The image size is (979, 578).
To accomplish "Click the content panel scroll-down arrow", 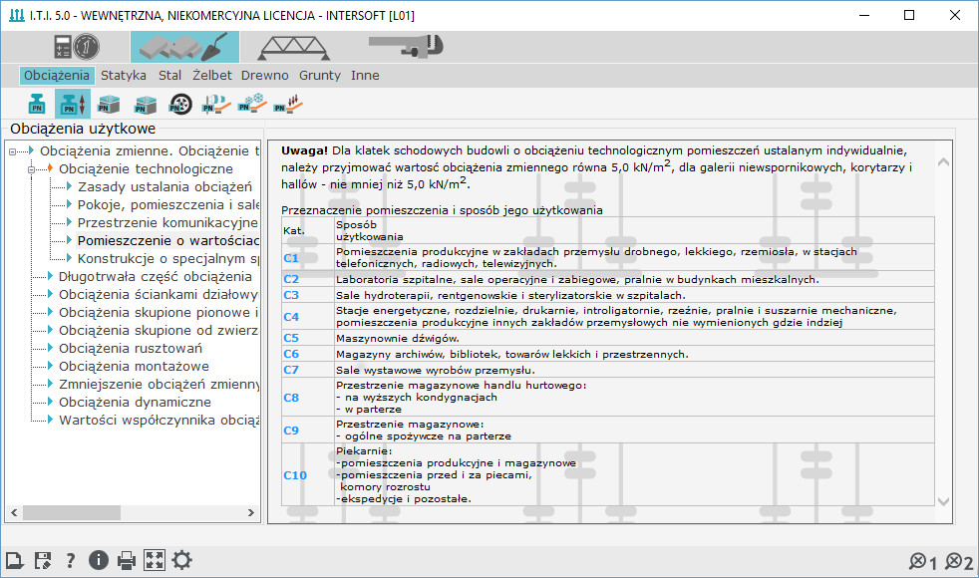I will pyautogui.click(x=943, y=502).
